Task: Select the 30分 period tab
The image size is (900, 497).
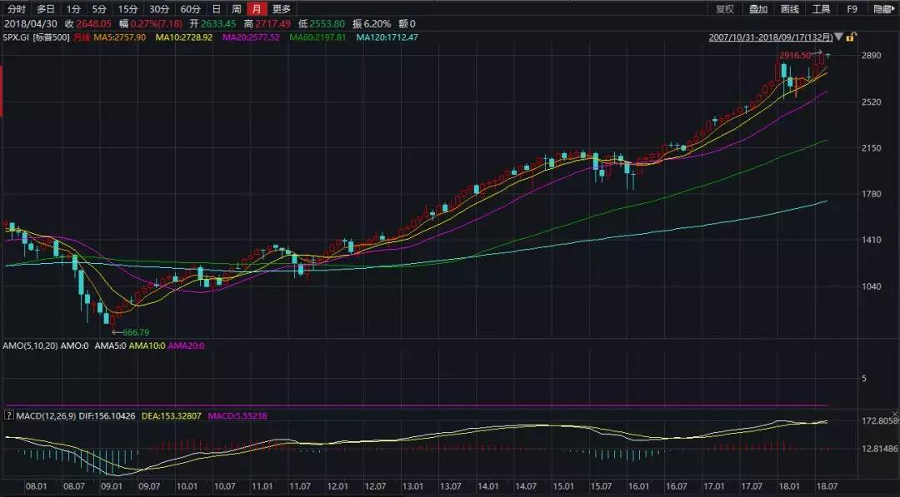Action: (x=159, y=8)
